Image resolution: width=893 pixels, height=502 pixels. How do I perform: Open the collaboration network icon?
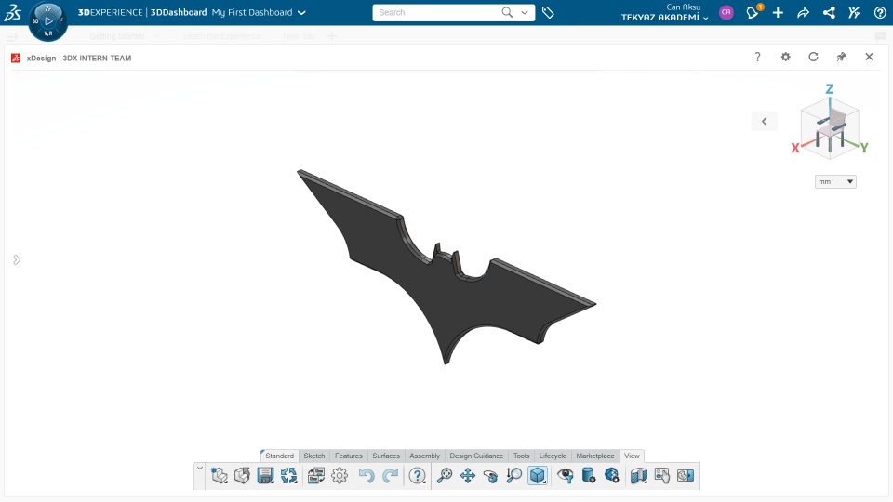[829, 12]
